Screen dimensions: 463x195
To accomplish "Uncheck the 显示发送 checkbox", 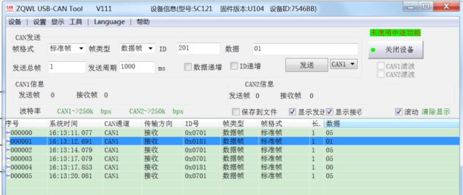I will pos(292,112).
